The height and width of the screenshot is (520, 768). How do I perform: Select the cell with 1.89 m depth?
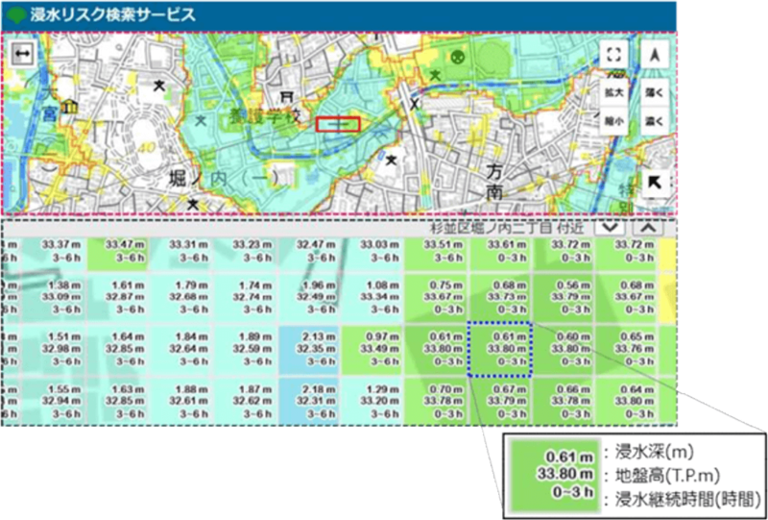(x=246, y=351)
